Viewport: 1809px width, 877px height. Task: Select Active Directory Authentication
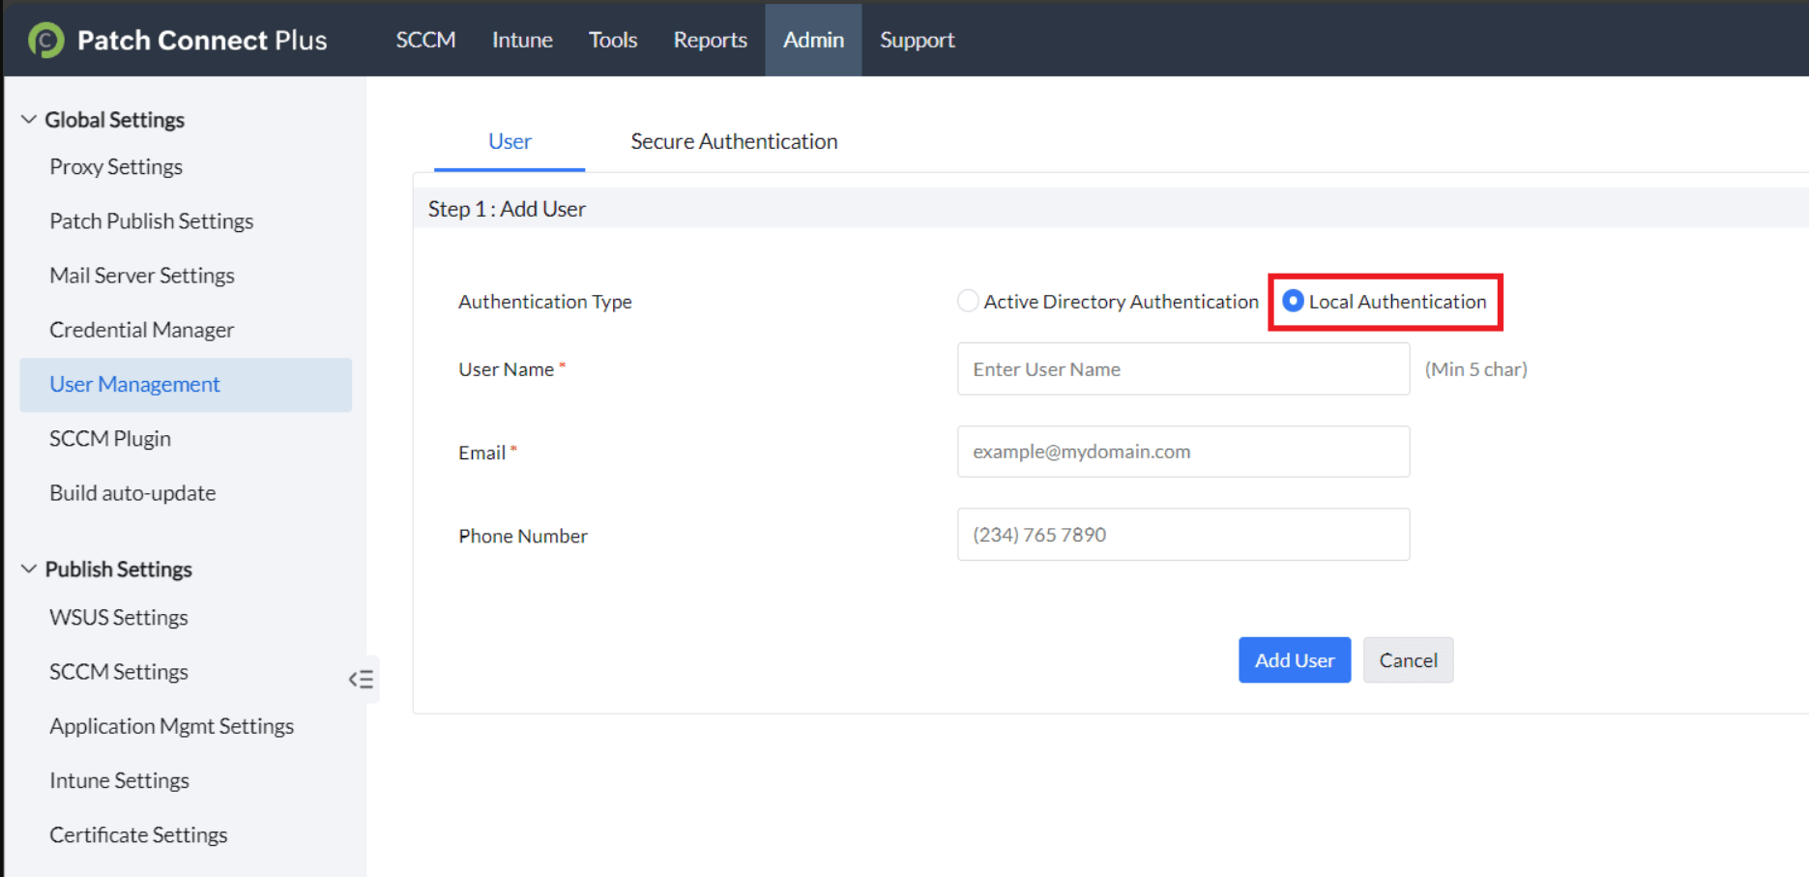(x=968, y=301)
